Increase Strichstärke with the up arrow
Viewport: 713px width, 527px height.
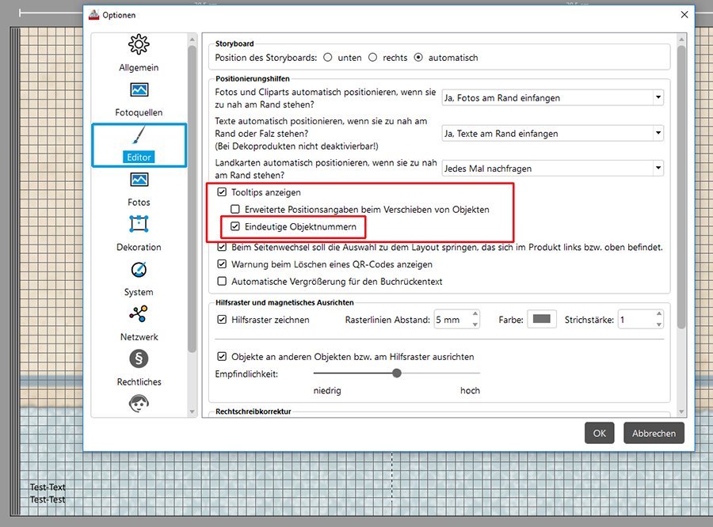659,314
